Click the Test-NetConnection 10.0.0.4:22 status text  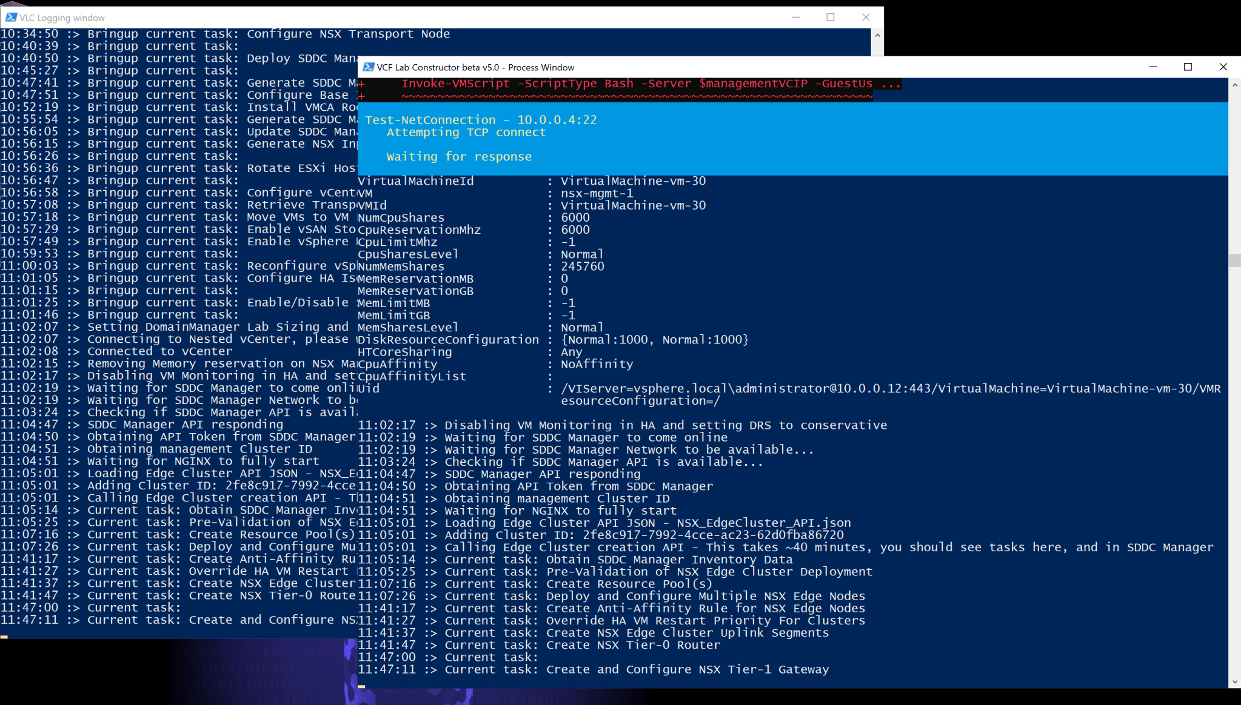[x=481, y=120]
